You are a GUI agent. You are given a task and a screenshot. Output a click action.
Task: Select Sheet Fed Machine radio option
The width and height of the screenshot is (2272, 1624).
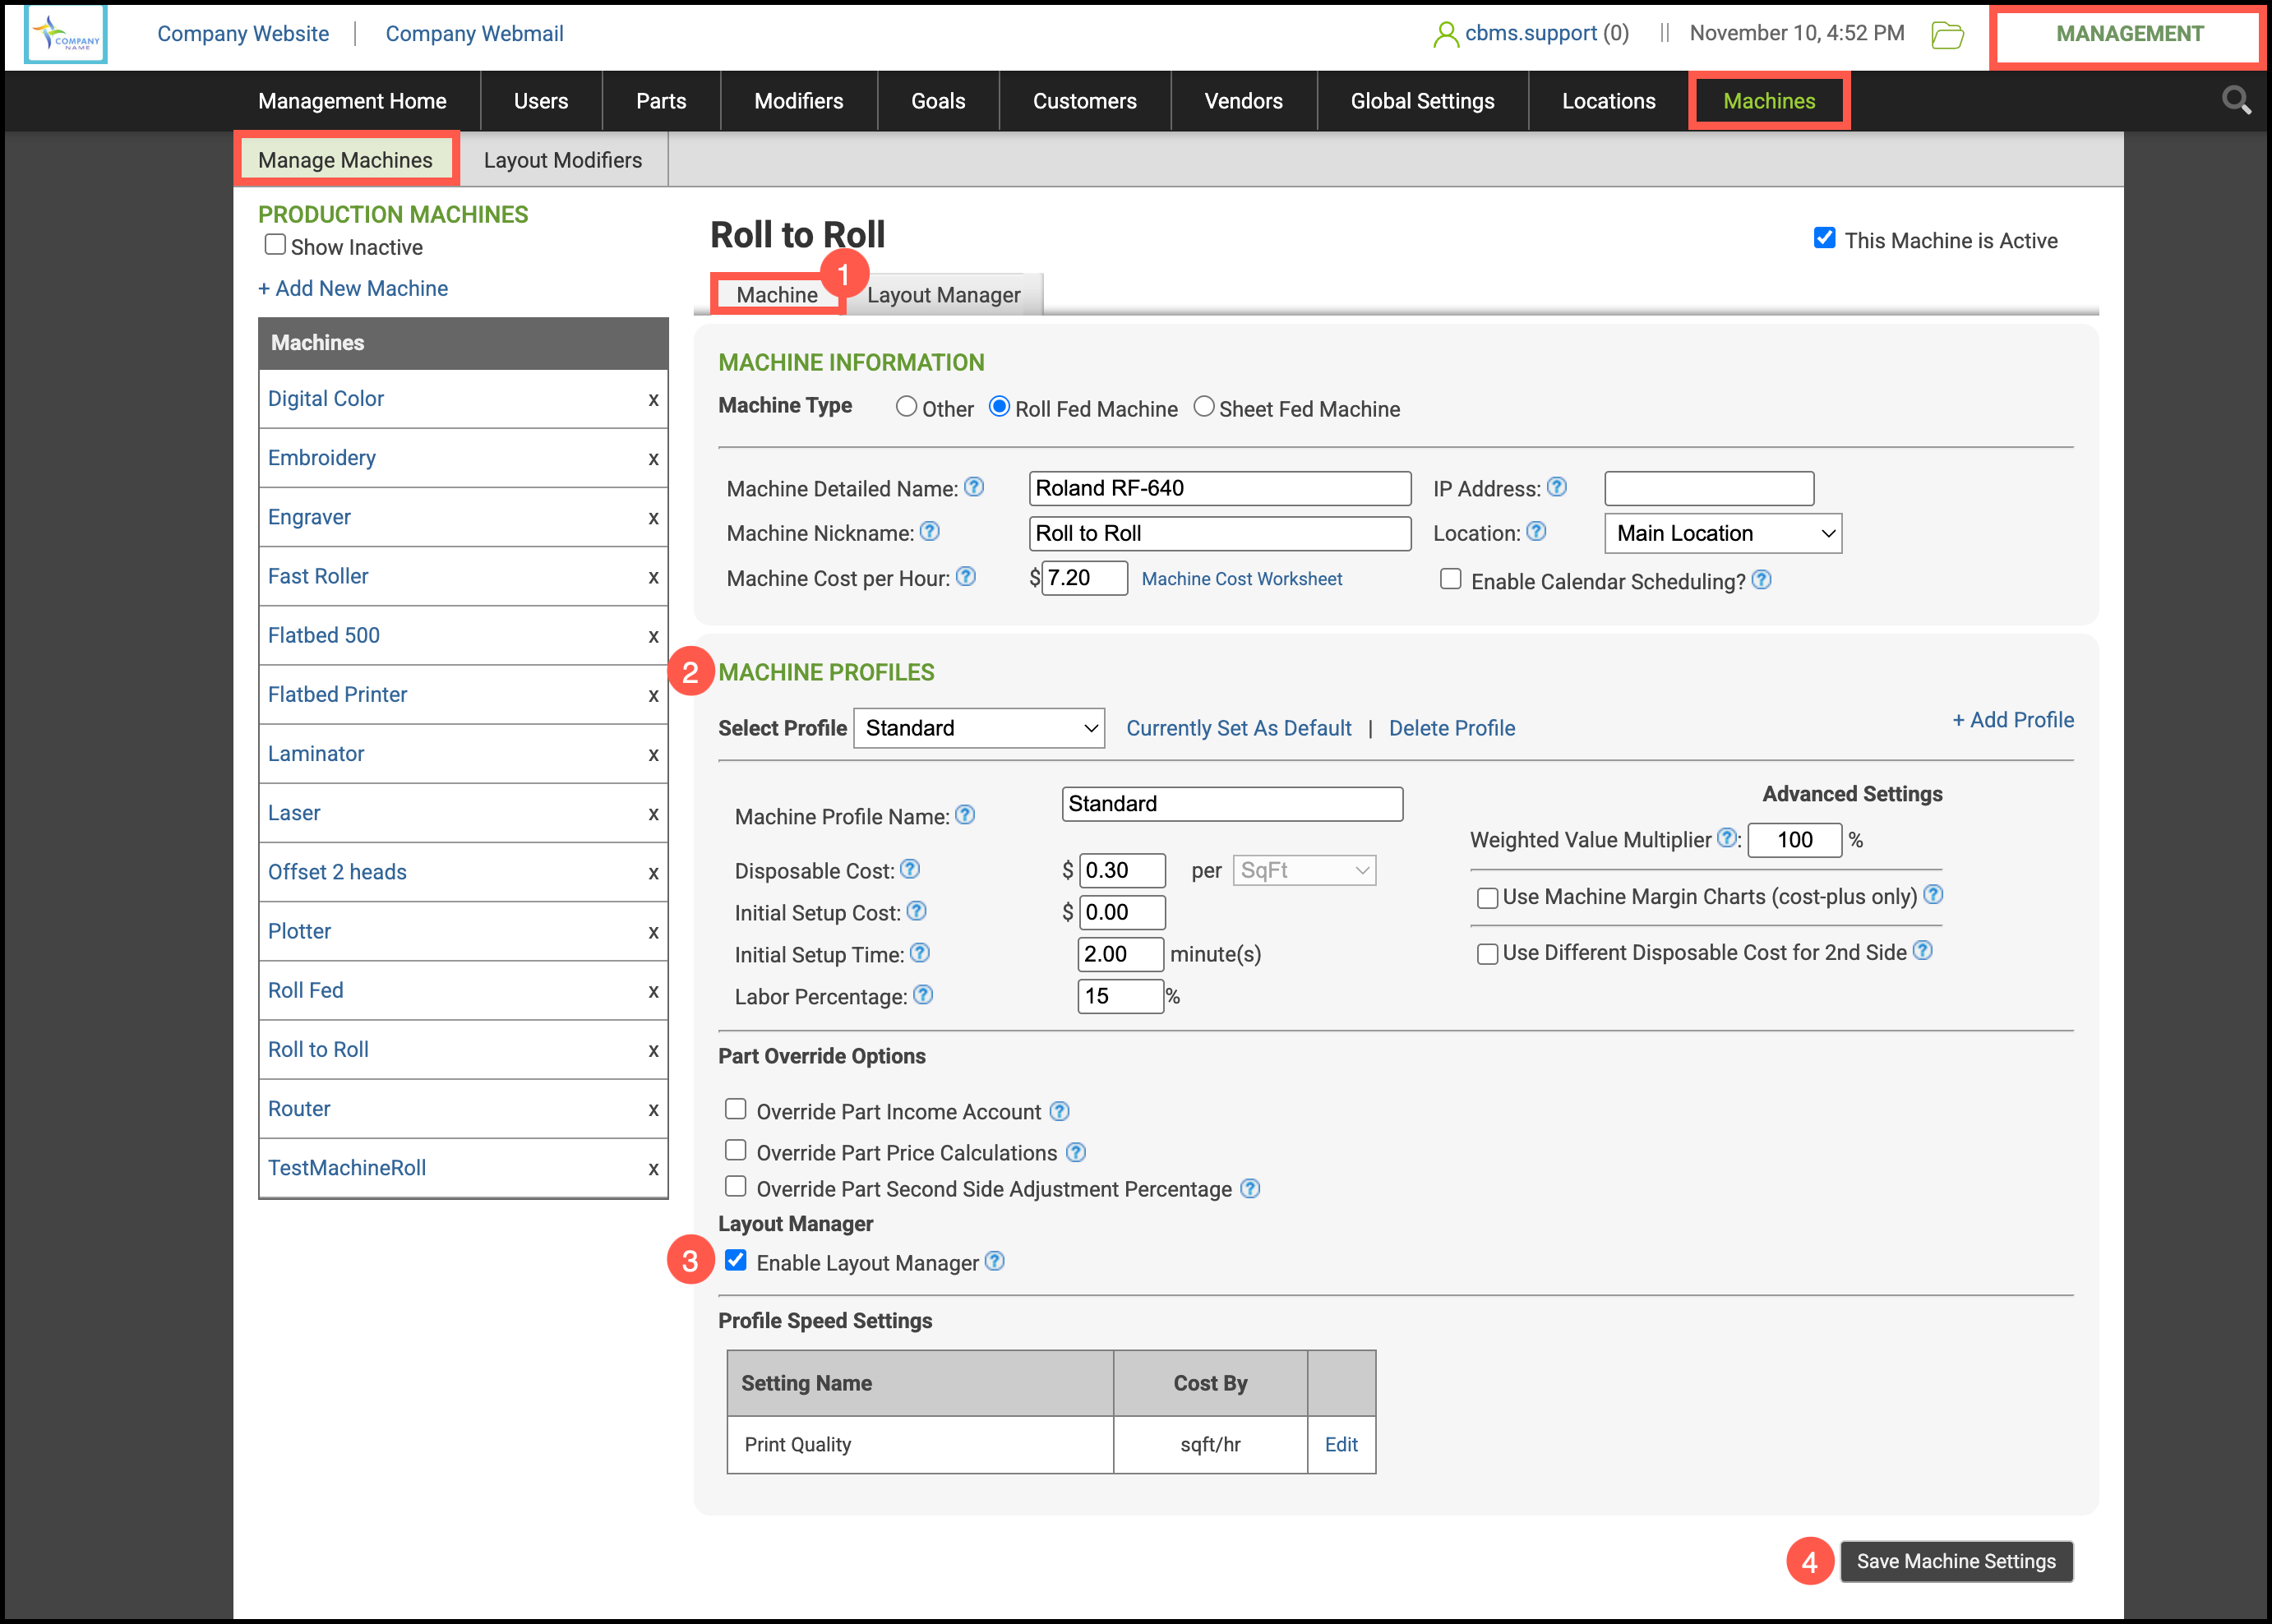tap(1204, 407)
